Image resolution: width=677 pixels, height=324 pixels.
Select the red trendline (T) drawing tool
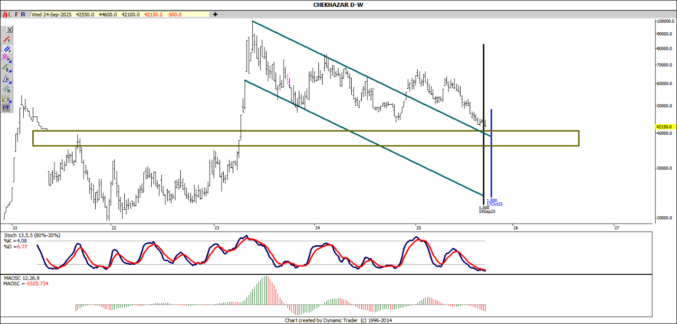point(7,40)
